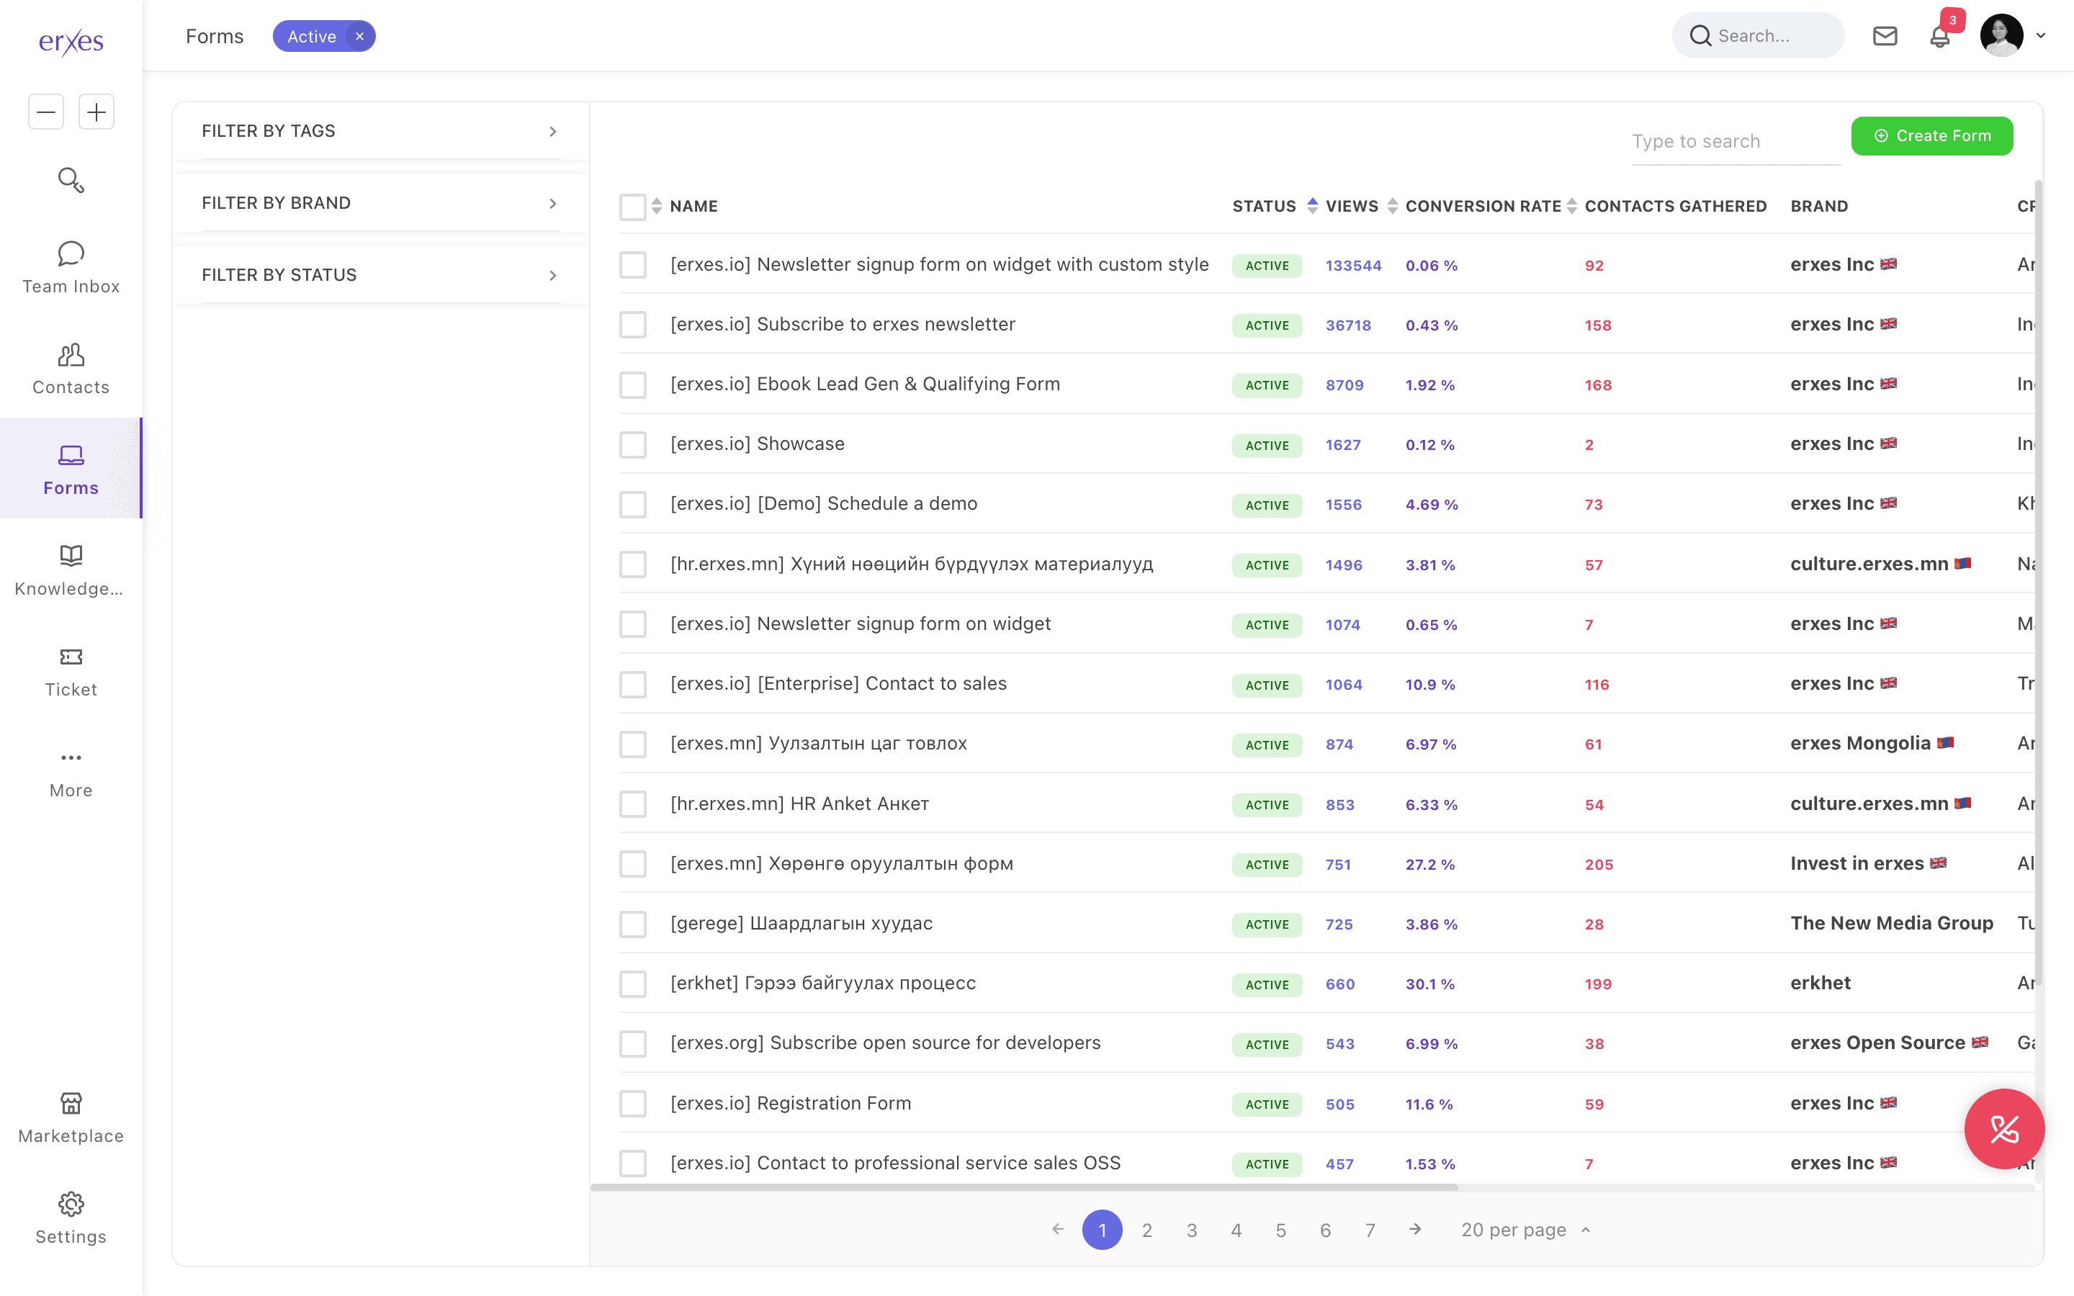Open Ticket in sidebar
Image resolution: width=2074 pixels, height=1296 pixels.
pos(71,671)
